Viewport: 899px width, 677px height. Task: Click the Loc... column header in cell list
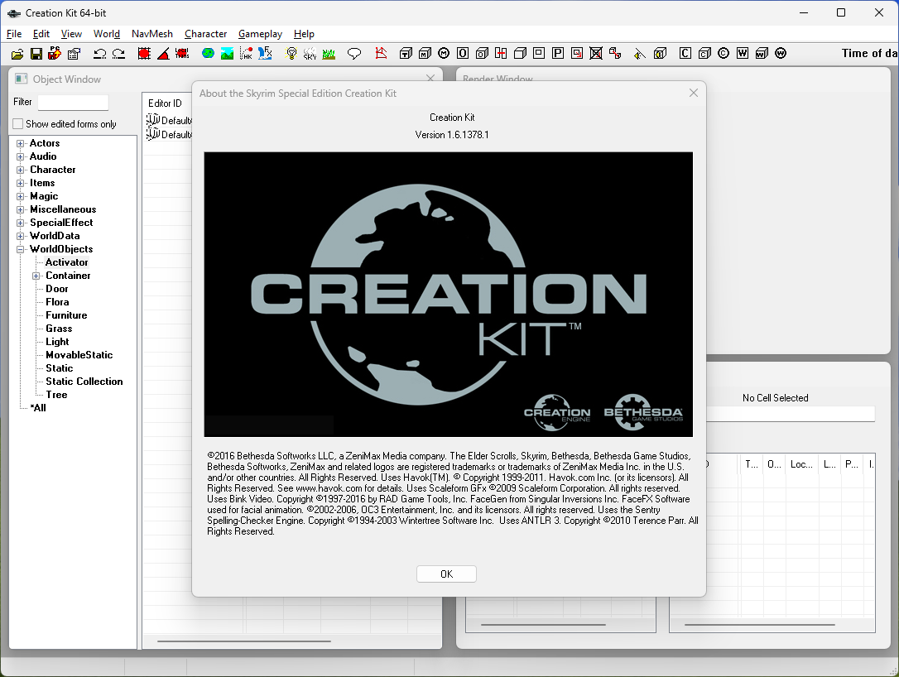(801, 464)
